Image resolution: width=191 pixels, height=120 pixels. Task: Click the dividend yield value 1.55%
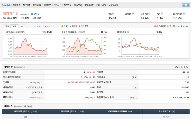(178, 18)
